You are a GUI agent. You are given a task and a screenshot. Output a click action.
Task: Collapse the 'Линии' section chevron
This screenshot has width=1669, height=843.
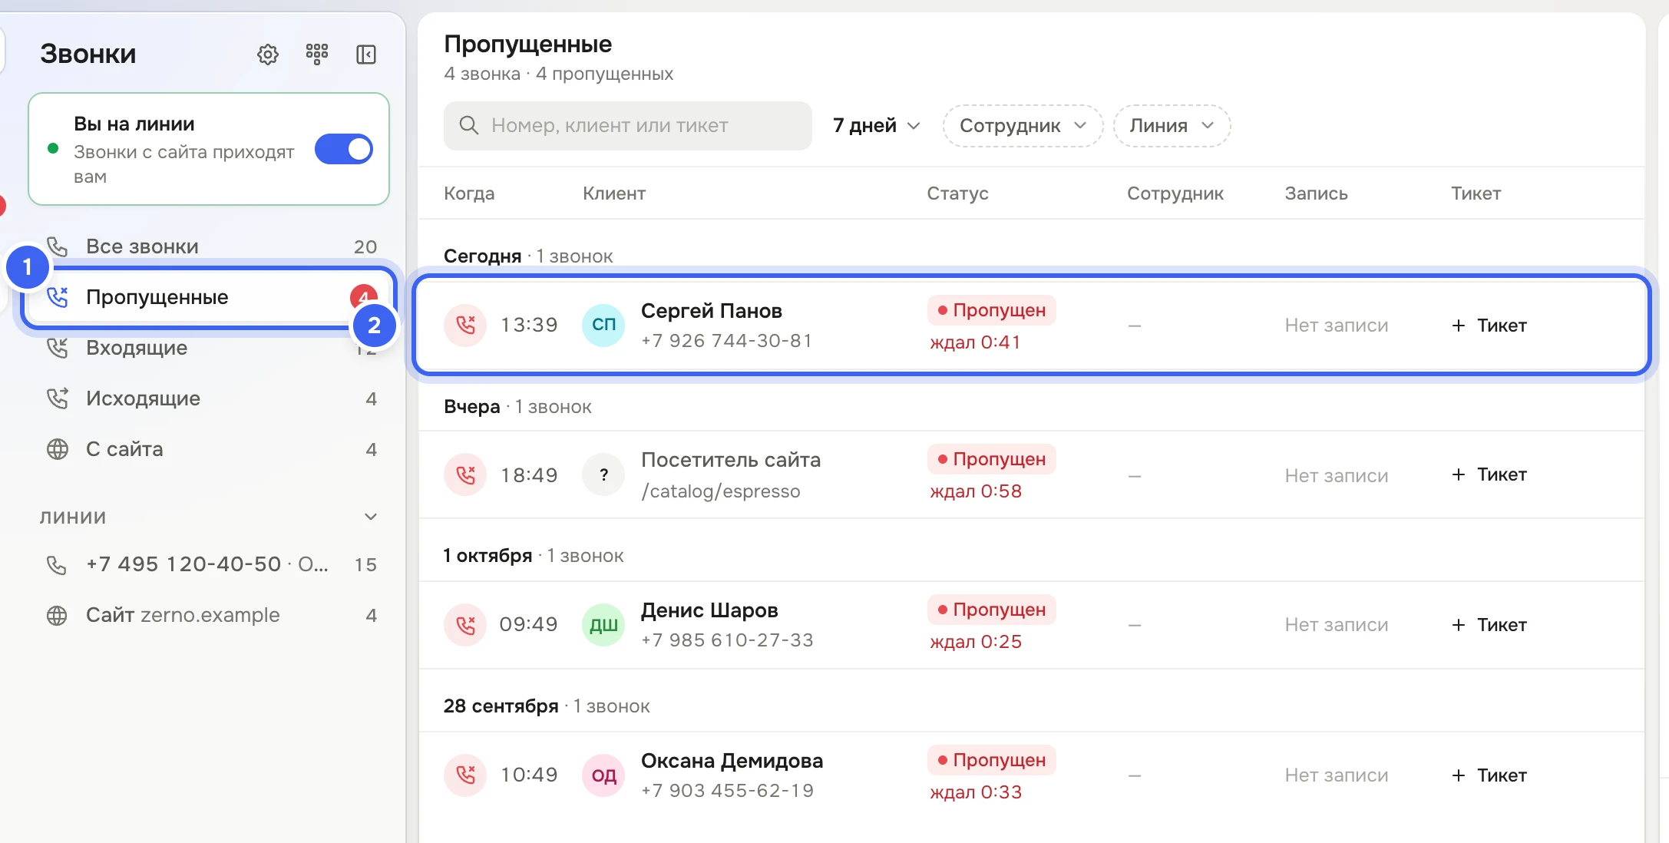click(371, 517)
